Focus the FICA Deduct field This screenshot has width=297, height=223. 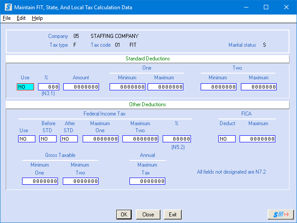(x=227, y=139)
